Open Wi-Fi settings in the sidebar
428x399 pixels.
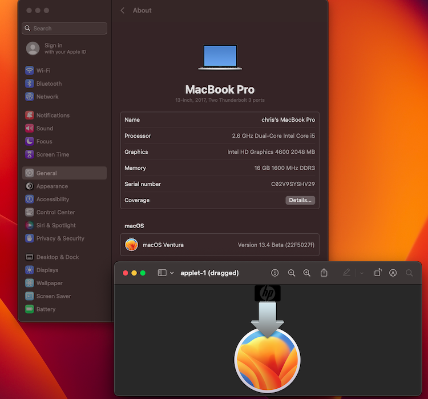[x=64, y=70]
